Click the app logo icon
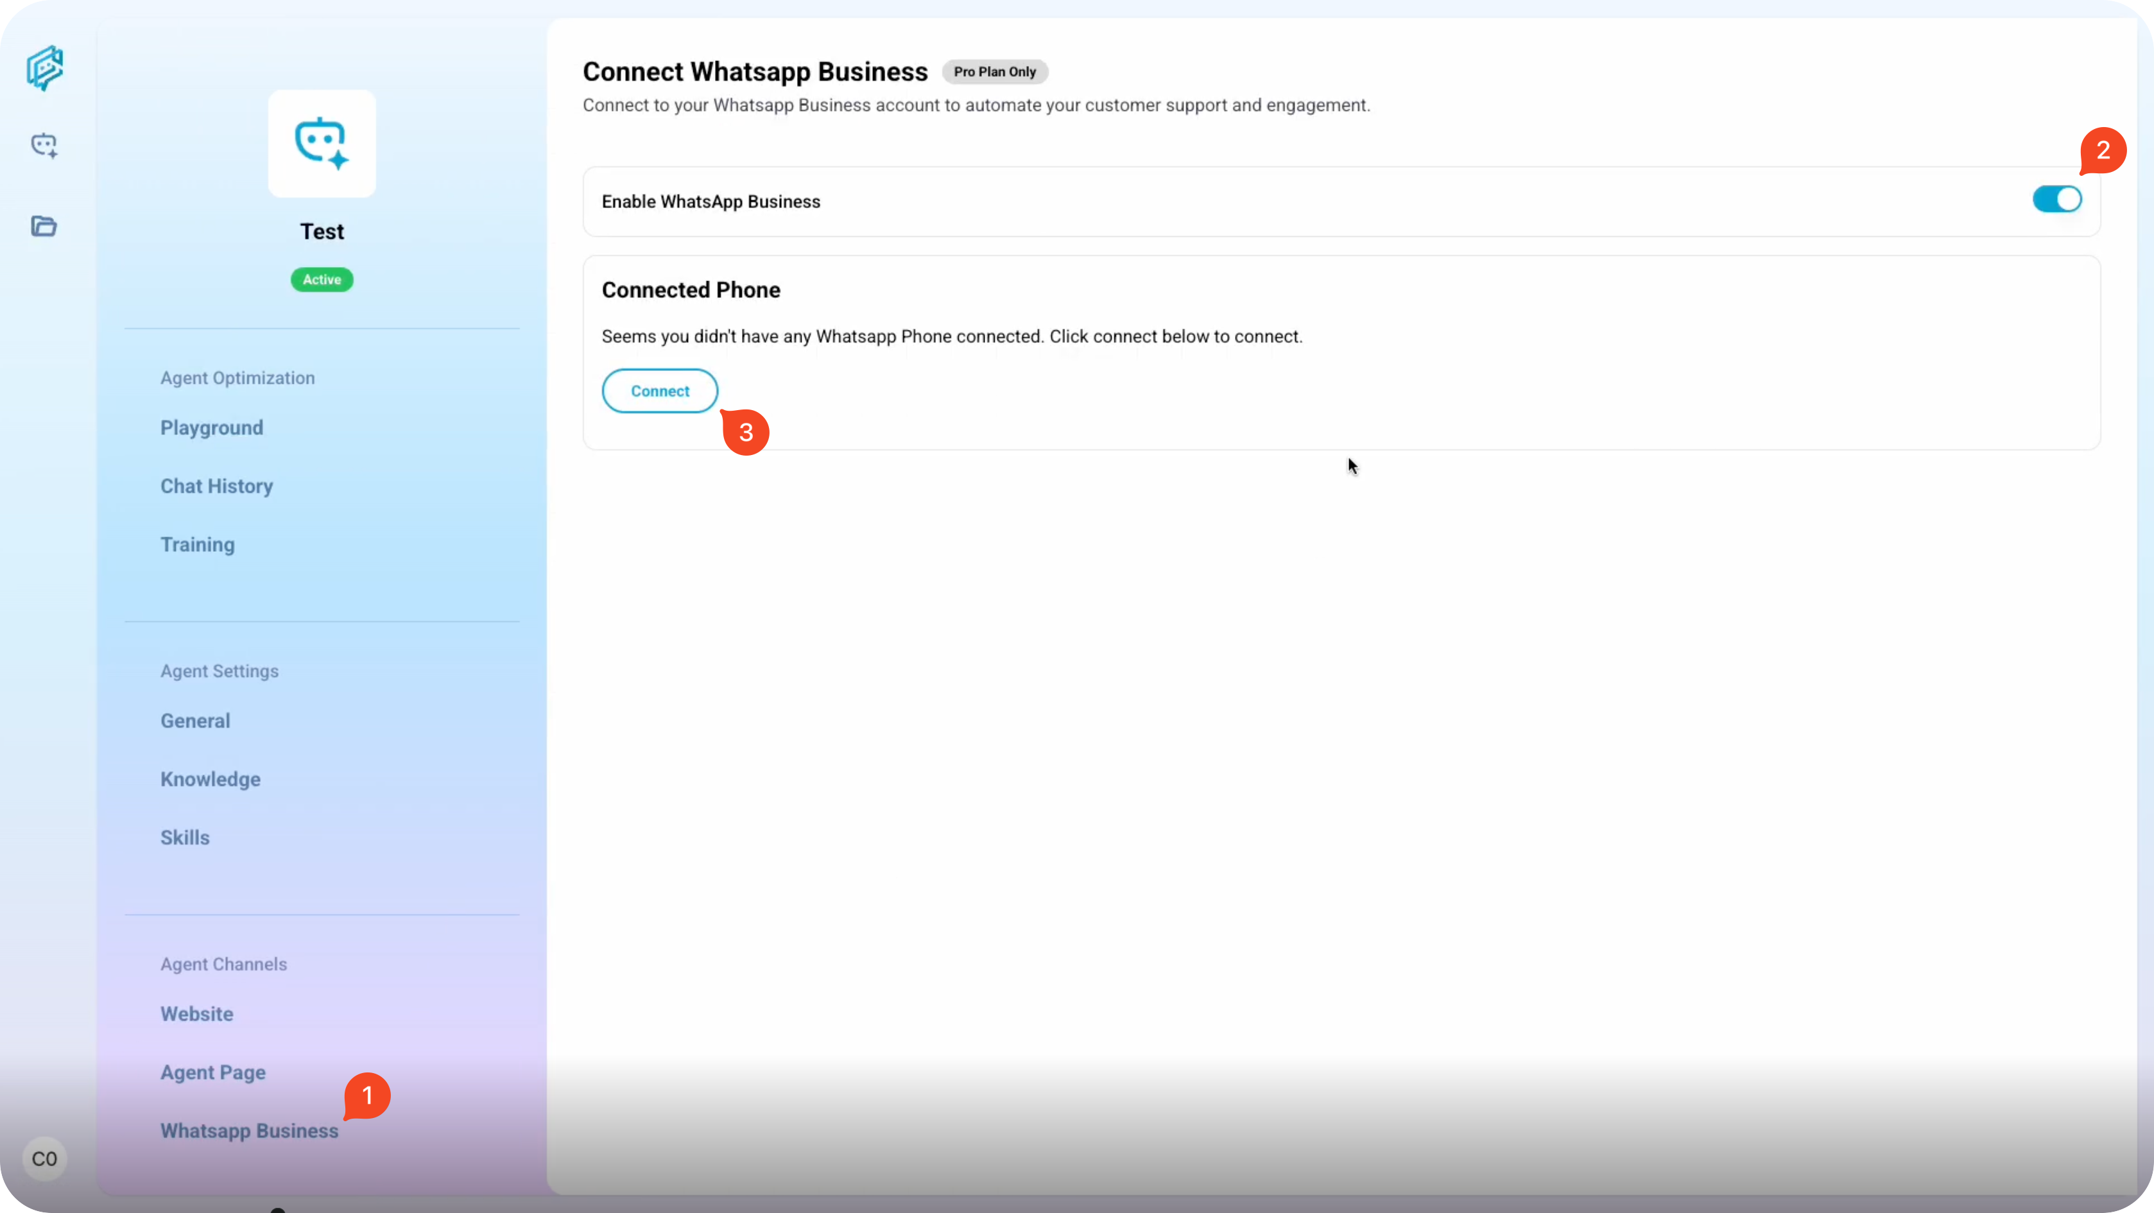Viewport: 2154px width, 1213px height. (44, 68)
